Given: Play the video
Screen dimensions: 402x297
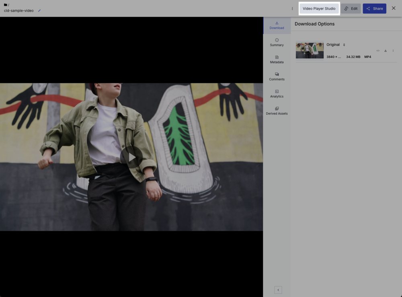Looking at the screenshot, I should pos(131,157).
